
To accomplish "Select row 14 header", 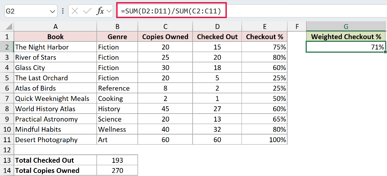I will [x=7, y=170].
